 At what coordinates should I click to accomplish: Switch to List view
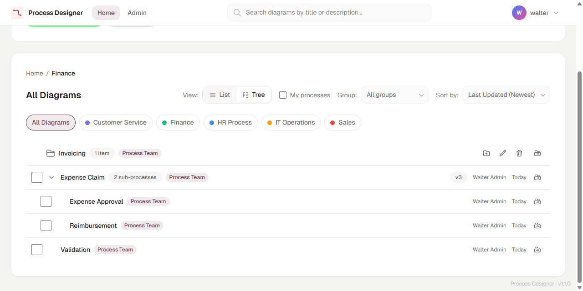coord(220,95)
